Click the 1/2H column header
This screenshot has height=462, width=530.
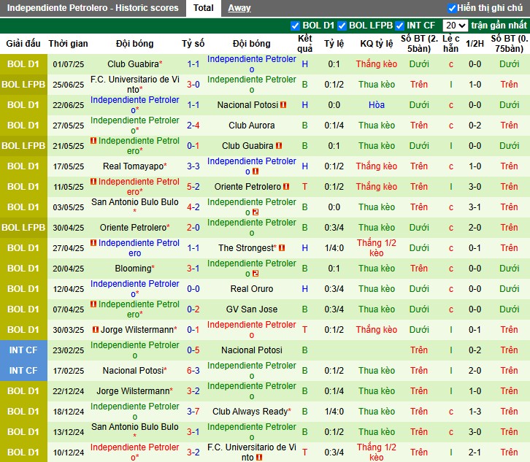tap(475, 44)
